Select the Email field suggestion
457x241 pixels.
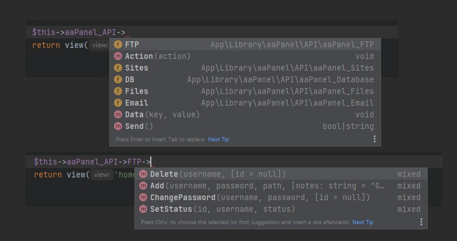coord(245,103)
